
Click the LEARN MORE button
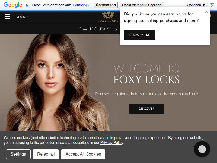(x=139, y=35)
